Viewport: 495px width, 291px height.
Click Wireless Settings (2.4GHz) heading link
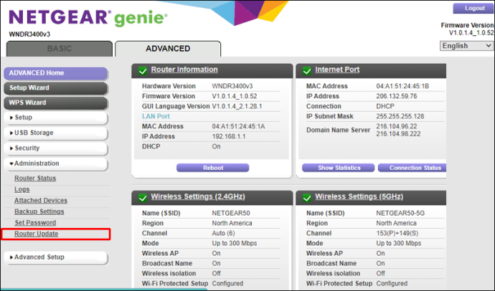click(198, 196)
